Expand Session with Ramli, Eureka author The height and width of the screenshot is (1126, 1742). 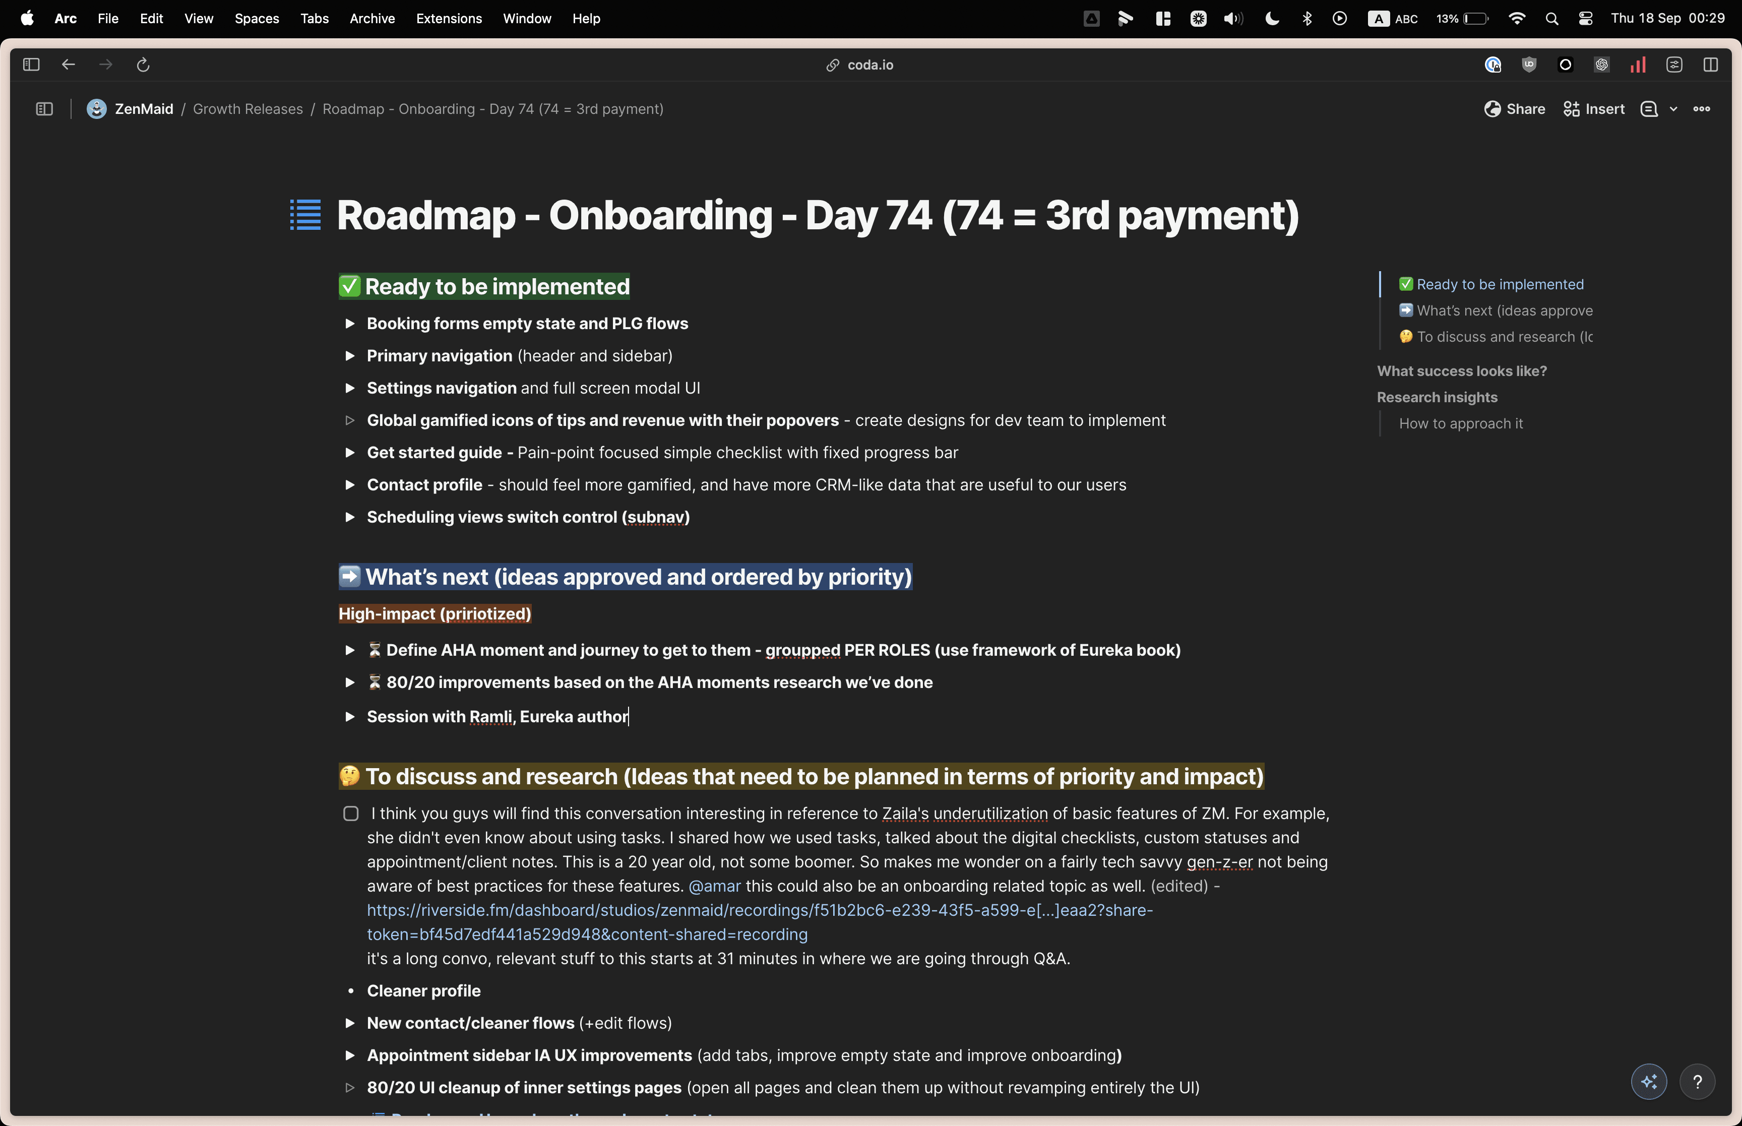pos(350,717)
